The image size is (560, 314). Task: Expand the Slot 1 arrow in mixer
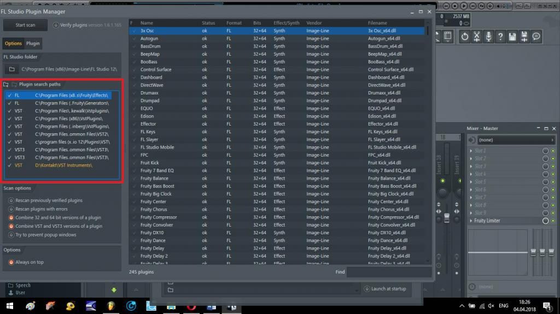click(471, 151)
